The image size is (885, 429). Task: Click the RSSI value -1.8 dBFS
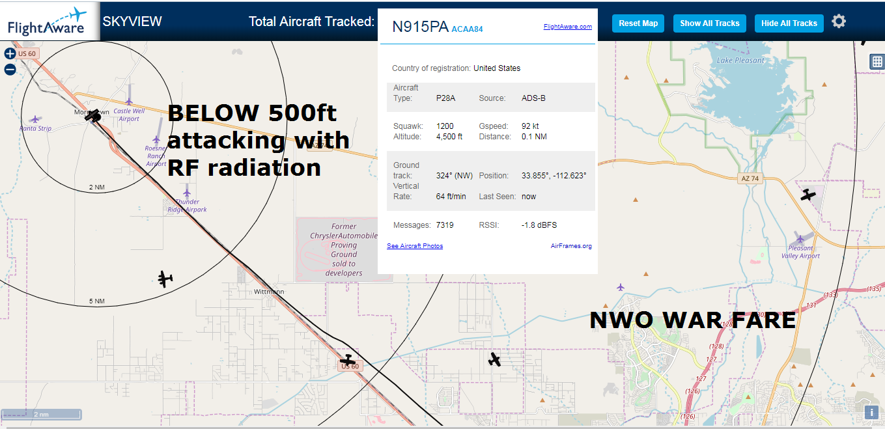click(539, 225)
